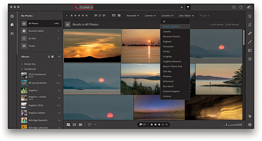Select the Healing Brush tool
Screen dimensions: 262x141
[250, 33]
